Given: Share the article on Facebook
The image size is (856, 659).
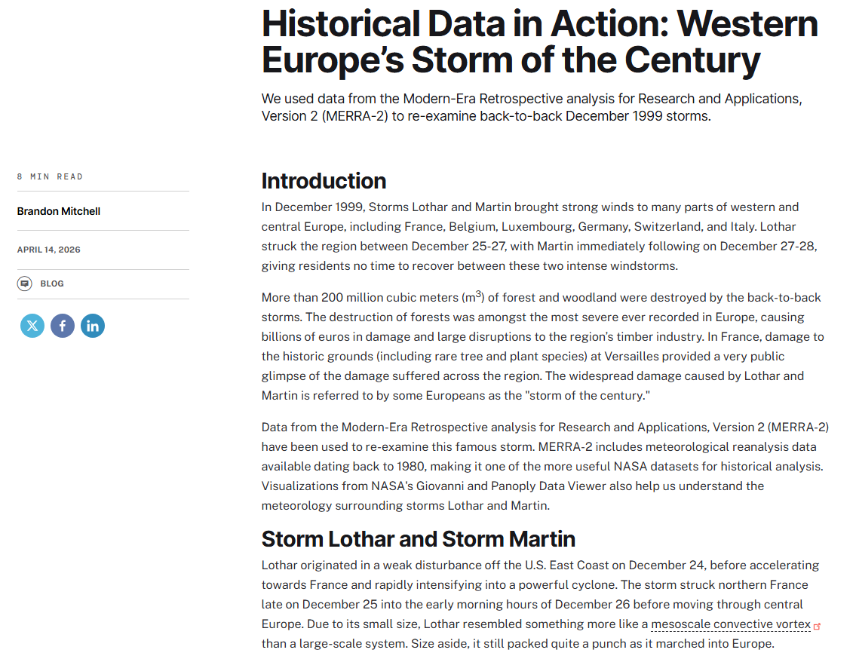Looking at the screenshot, I should coord(63,326).
